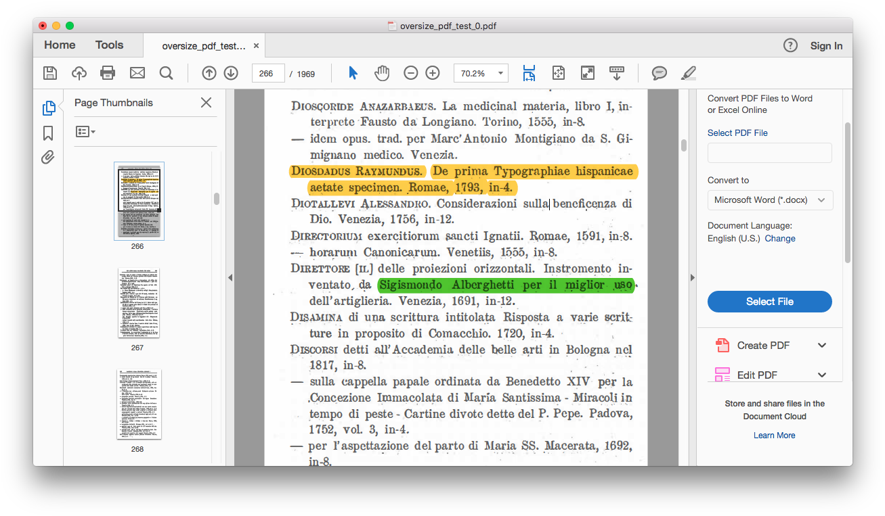Screen dimensions: 885x516
Task: Click the Save file icon
Action: 50,73
